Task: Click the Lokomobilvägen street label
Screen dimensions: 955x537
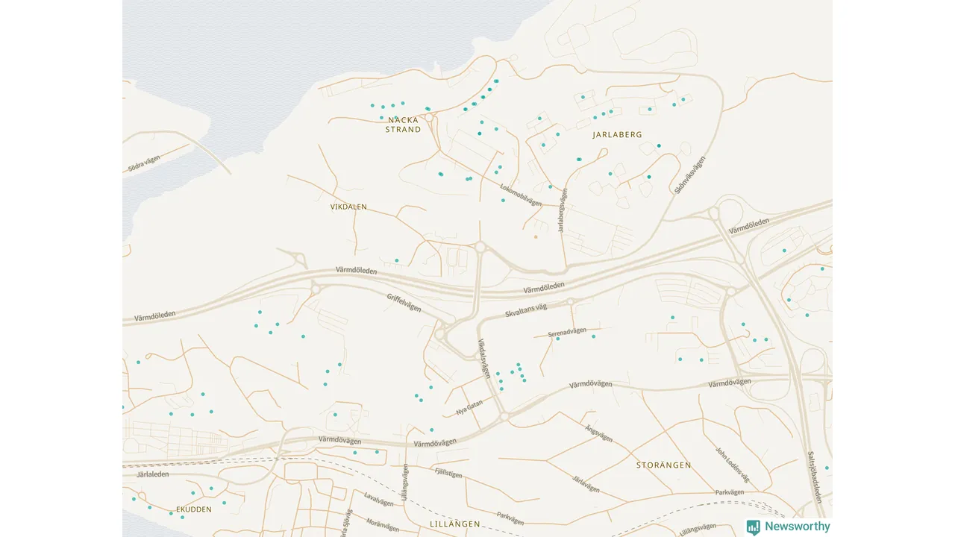Action: [521, 192]
